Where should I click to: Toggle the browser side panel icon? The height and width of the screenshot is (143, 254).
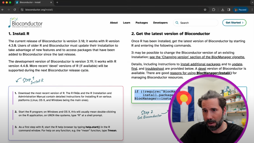[x=229, y=10]
